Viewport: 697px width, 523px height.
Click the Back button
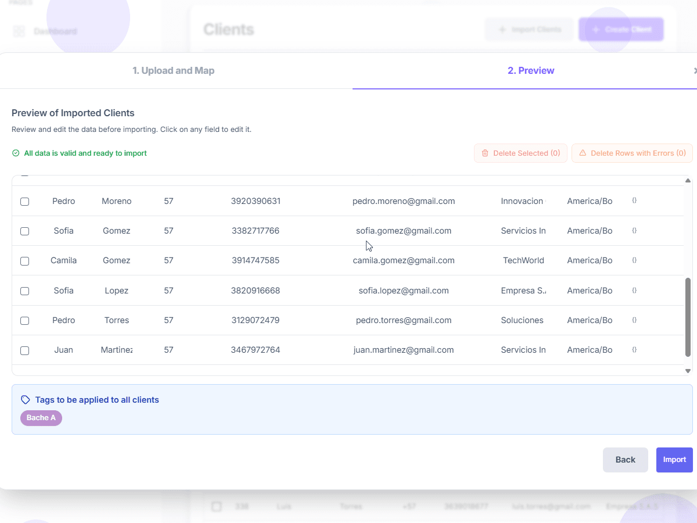pos(625,460)
